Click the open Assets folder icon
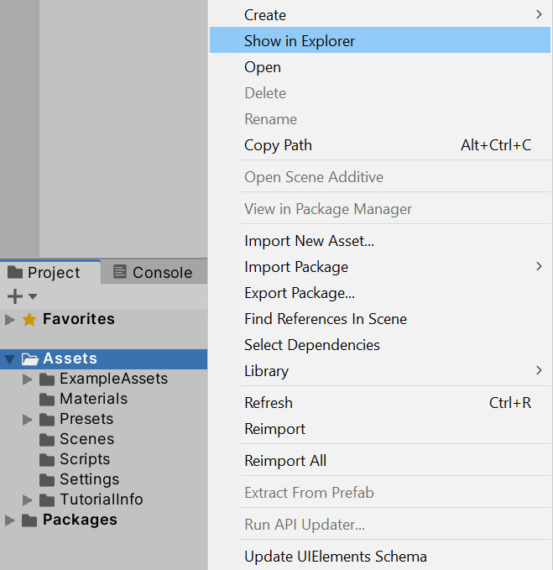Screen dimensions: 553x570 coord(30,359)
